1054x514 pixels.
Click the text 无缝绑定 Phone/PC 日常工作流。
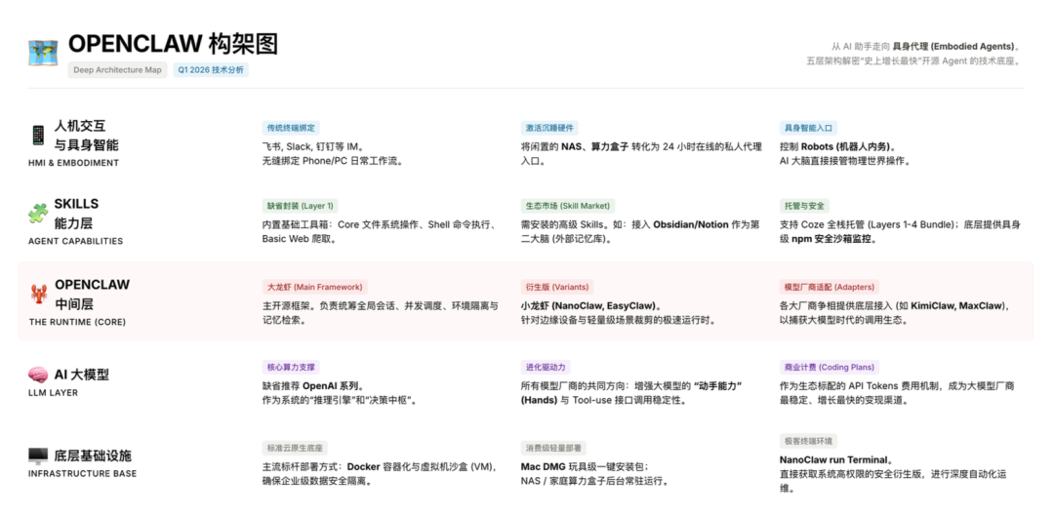coord(334,161)
